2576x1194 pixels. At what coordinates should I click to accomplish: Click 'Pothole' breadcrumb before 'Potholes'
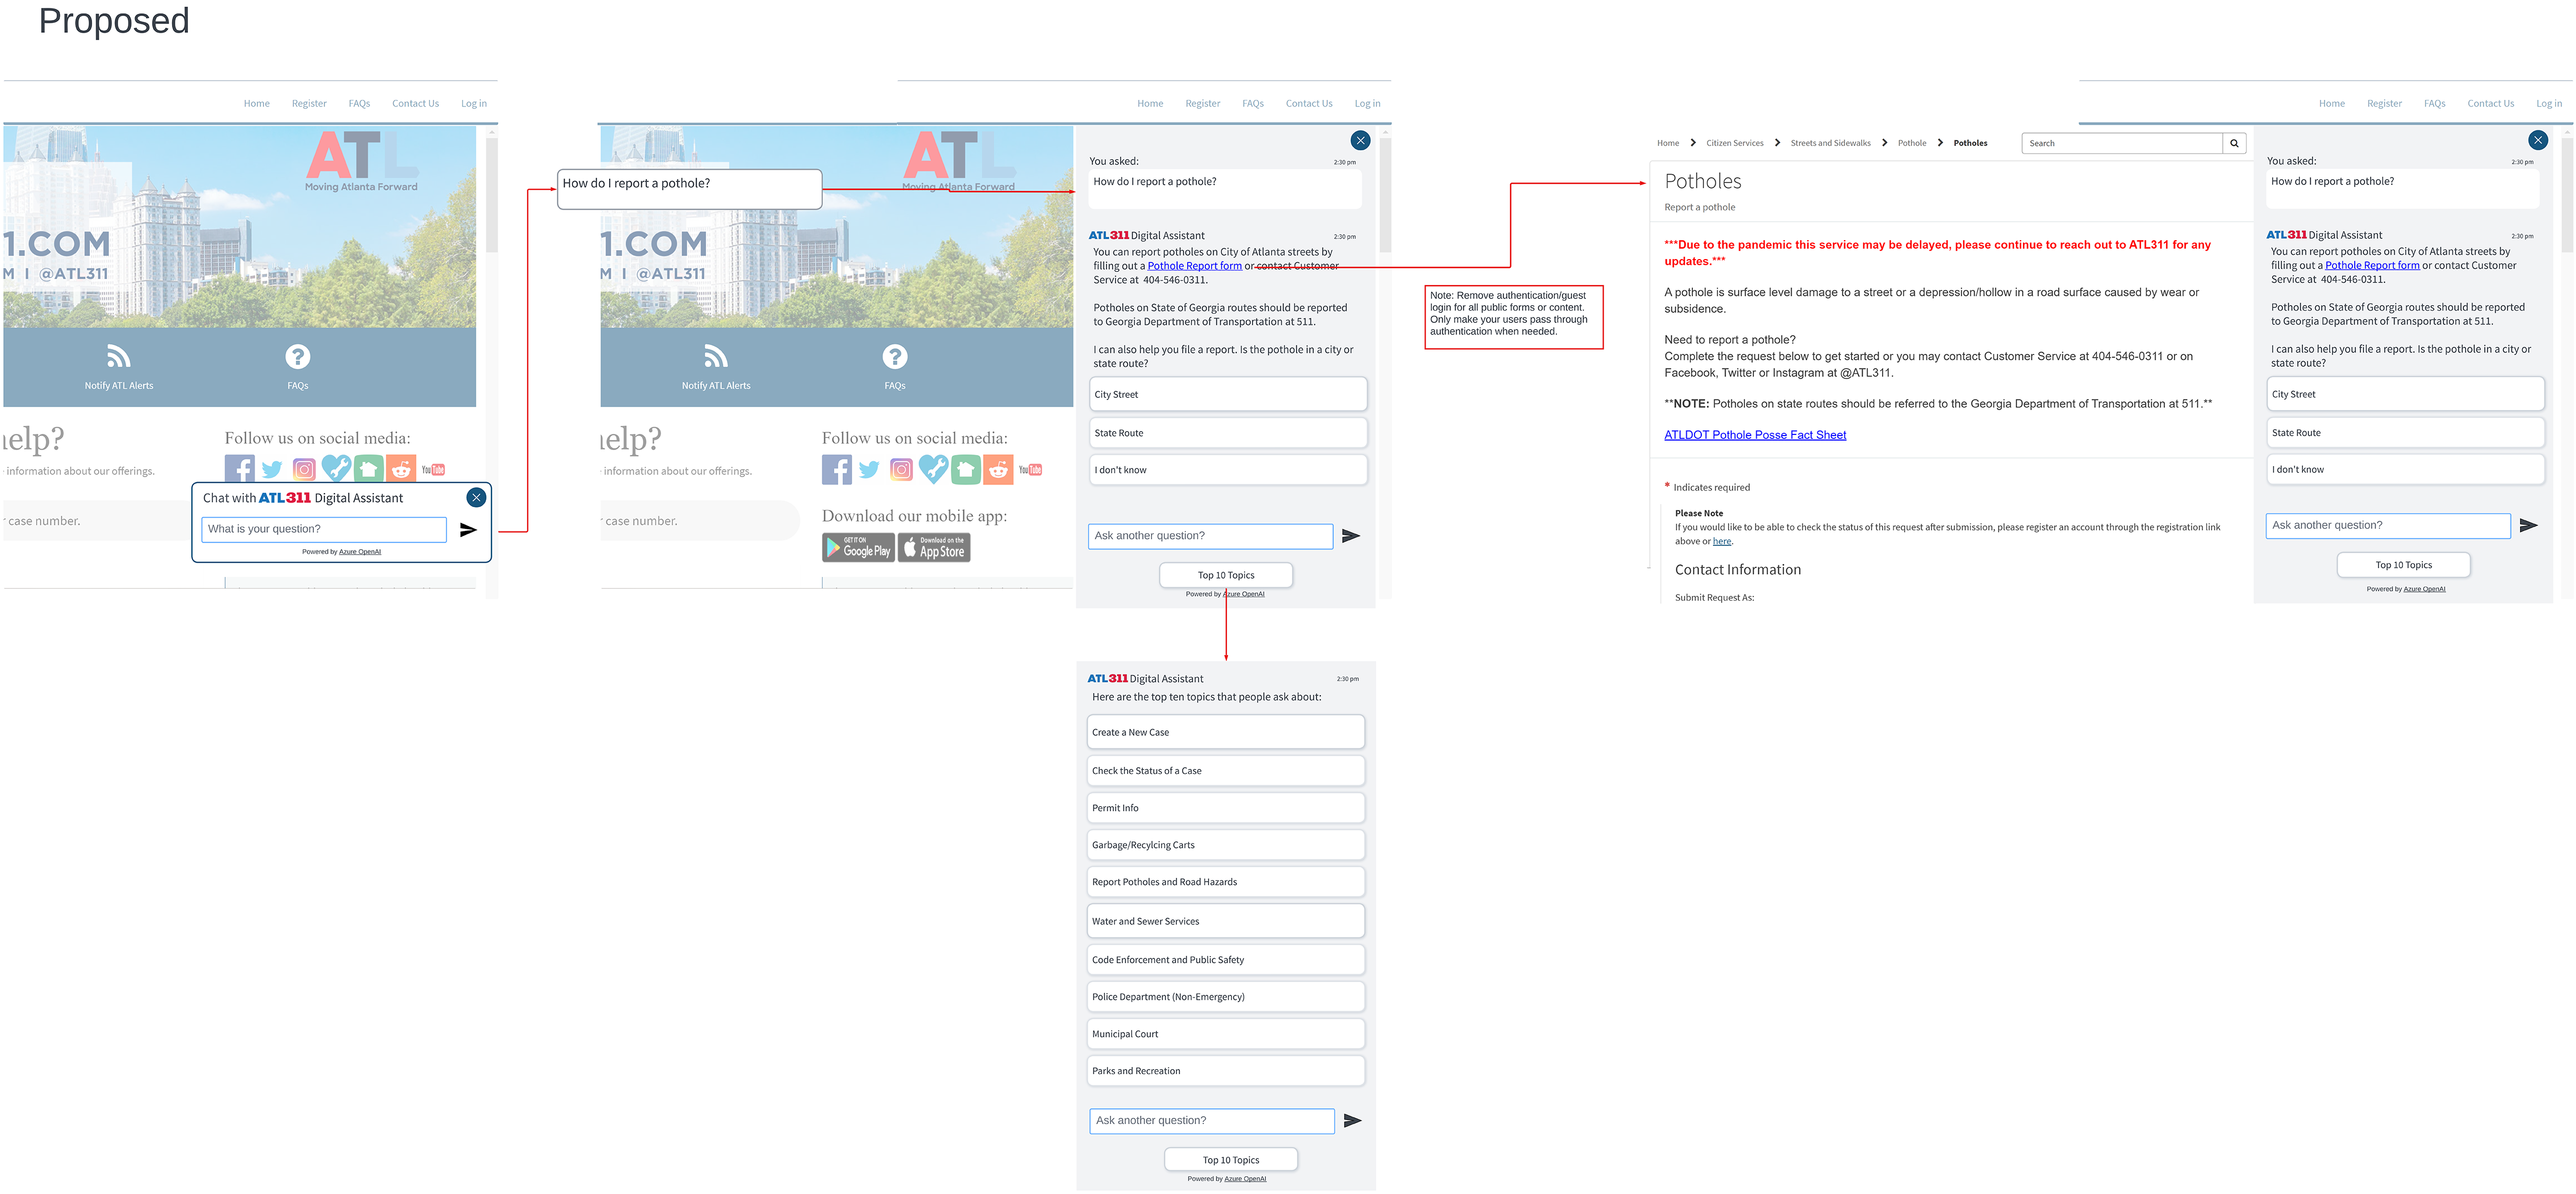click(x=1912, y=143)
